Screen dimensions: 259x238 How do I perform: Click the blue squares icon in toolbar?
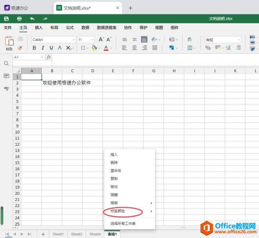(172, 48)
